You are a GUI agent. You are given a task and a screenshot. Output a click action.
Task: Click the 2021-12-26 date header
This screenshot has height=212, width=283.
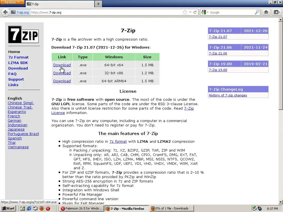tap(255, 31)
